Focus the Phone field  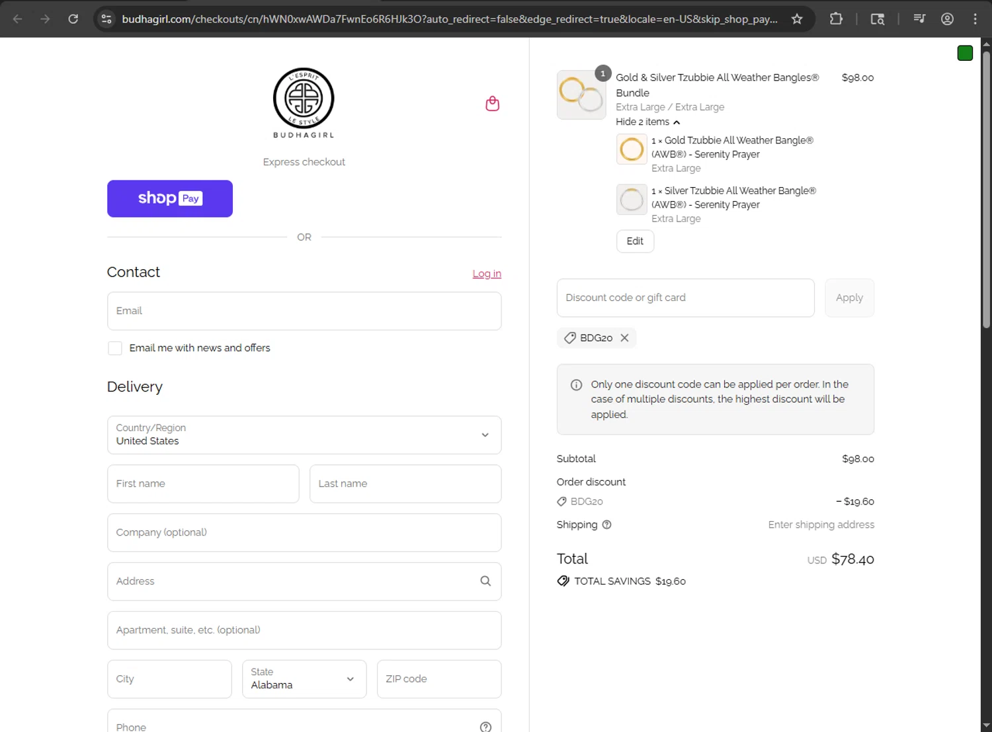tap(304, 721)
